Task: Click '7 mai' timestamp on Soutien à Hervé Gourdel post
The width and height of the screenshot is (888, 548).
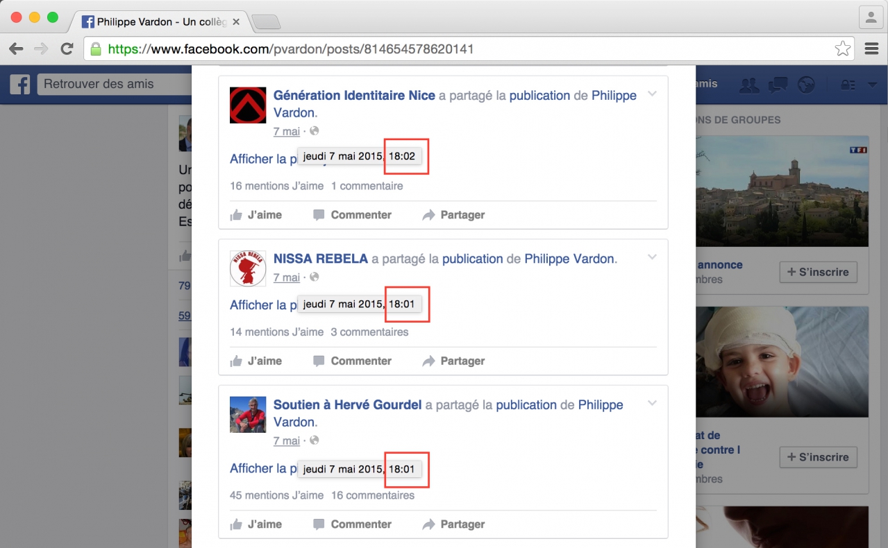Action: point(287,440)
